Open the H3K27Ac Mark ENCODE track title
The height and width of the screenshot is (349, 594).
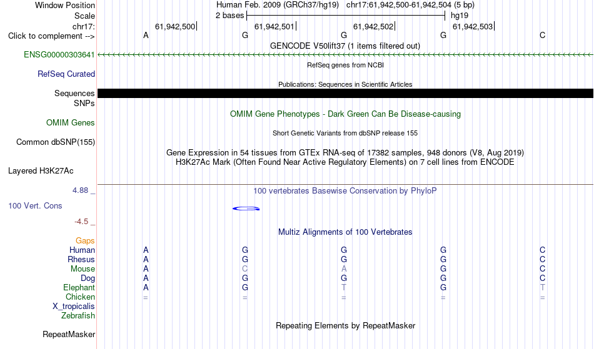[345, 162]
